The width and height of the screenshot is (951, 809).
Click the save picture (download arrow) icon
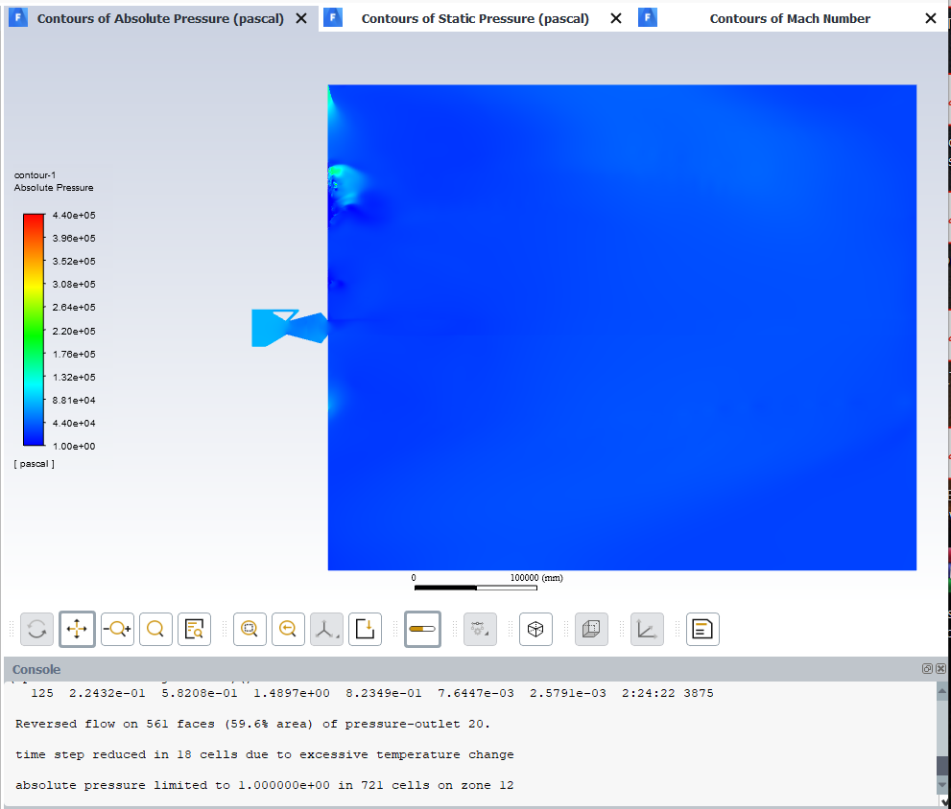[x=365, y=629]
